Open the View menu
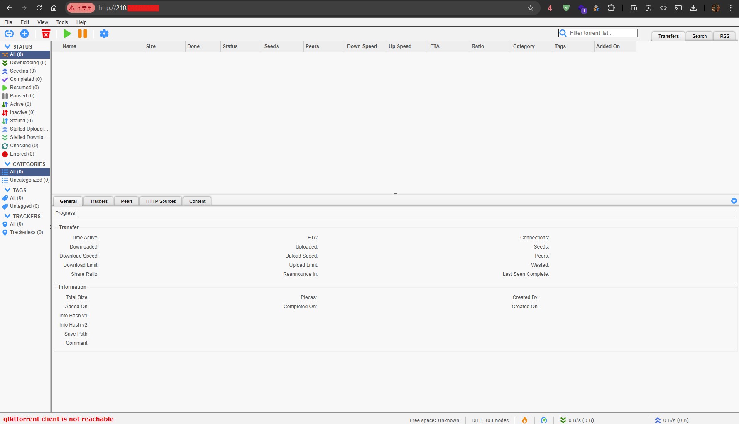 (x=43, y=22)
